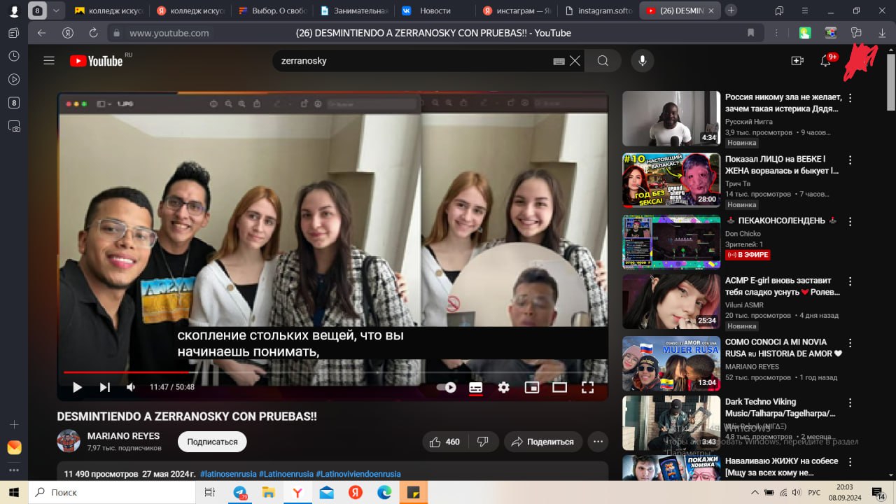Open the YouTube notifications bell

(826, 61)
